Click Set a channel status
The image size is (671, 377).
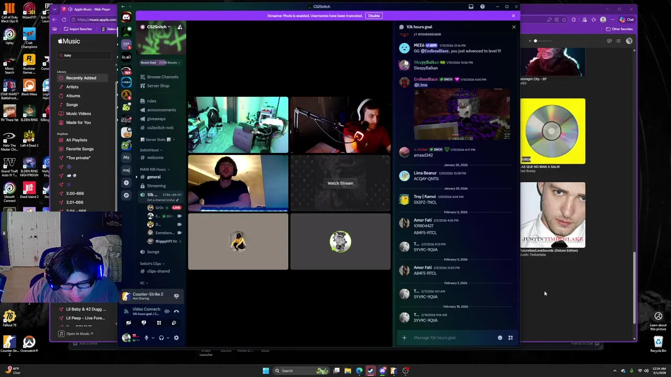pyautogui.click(x=163, y=200)
